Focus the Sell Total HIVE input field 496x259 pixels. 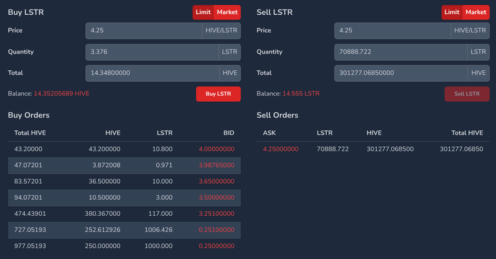(401, 73)
